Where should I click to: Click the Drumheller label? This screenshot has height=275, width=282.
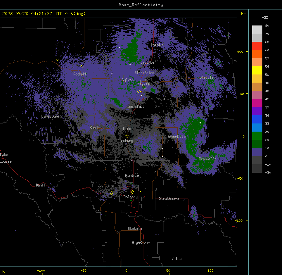tap(209, 159)
